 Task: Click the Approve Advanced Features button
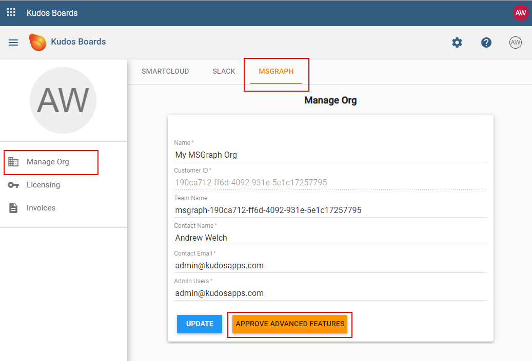coord(290,324)
